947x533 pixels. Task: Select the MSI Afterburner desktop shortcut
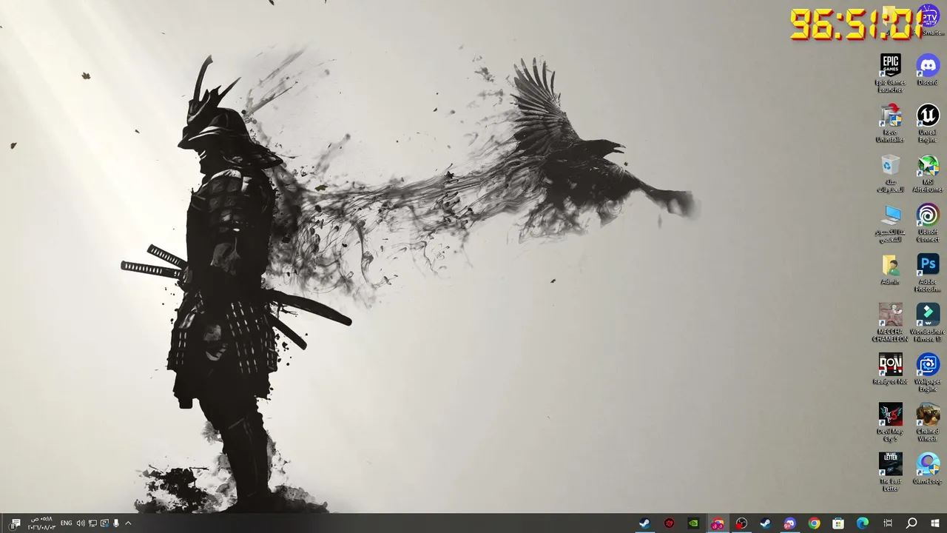928,173
